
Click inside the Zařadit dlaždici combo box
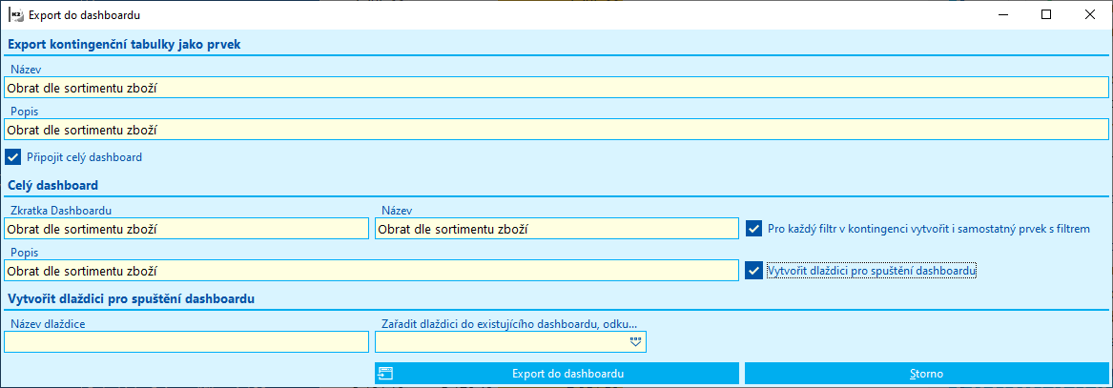coord(501,341)
